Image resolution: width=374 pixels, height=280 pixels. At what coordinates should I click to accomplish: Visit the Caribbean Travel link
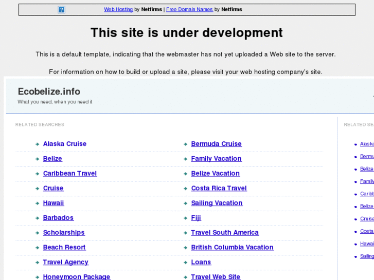point(70,173)
